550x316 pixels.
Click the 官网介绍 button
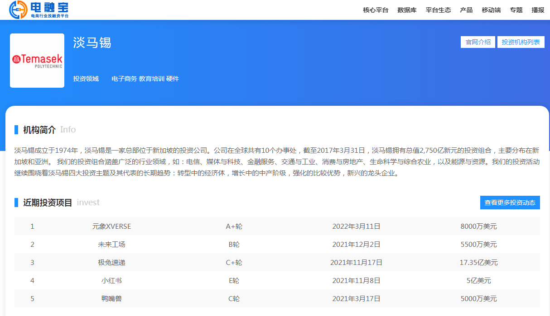[478, 42]
